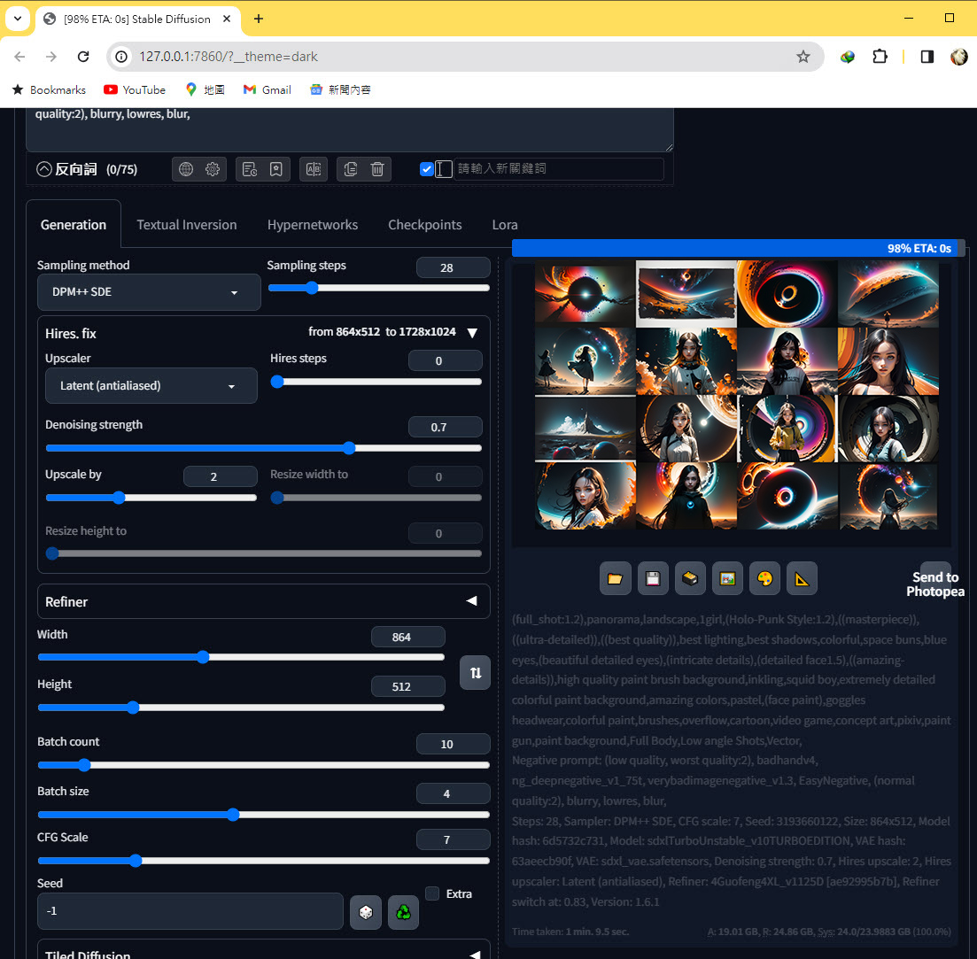Collapse the 反向詞 negative prompt section
The width and height of the screenshot is (977, 959).
pyautogui.click(x=44, y=169)
